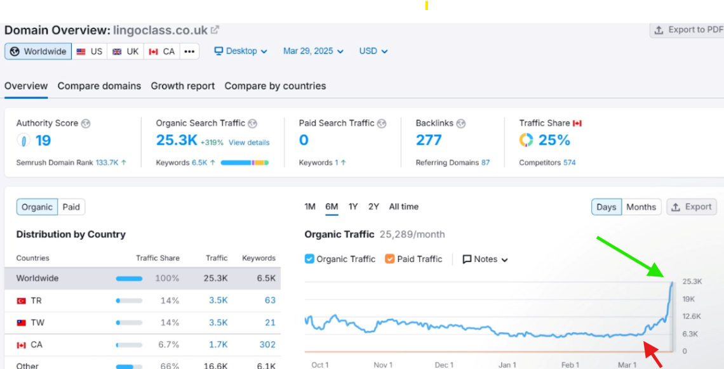724x369 pixels.
Task: Select the CA database
Action: tap(161, 51)
